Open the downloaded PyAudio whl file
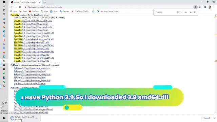The image size is (217, 122). coord(22,118)
